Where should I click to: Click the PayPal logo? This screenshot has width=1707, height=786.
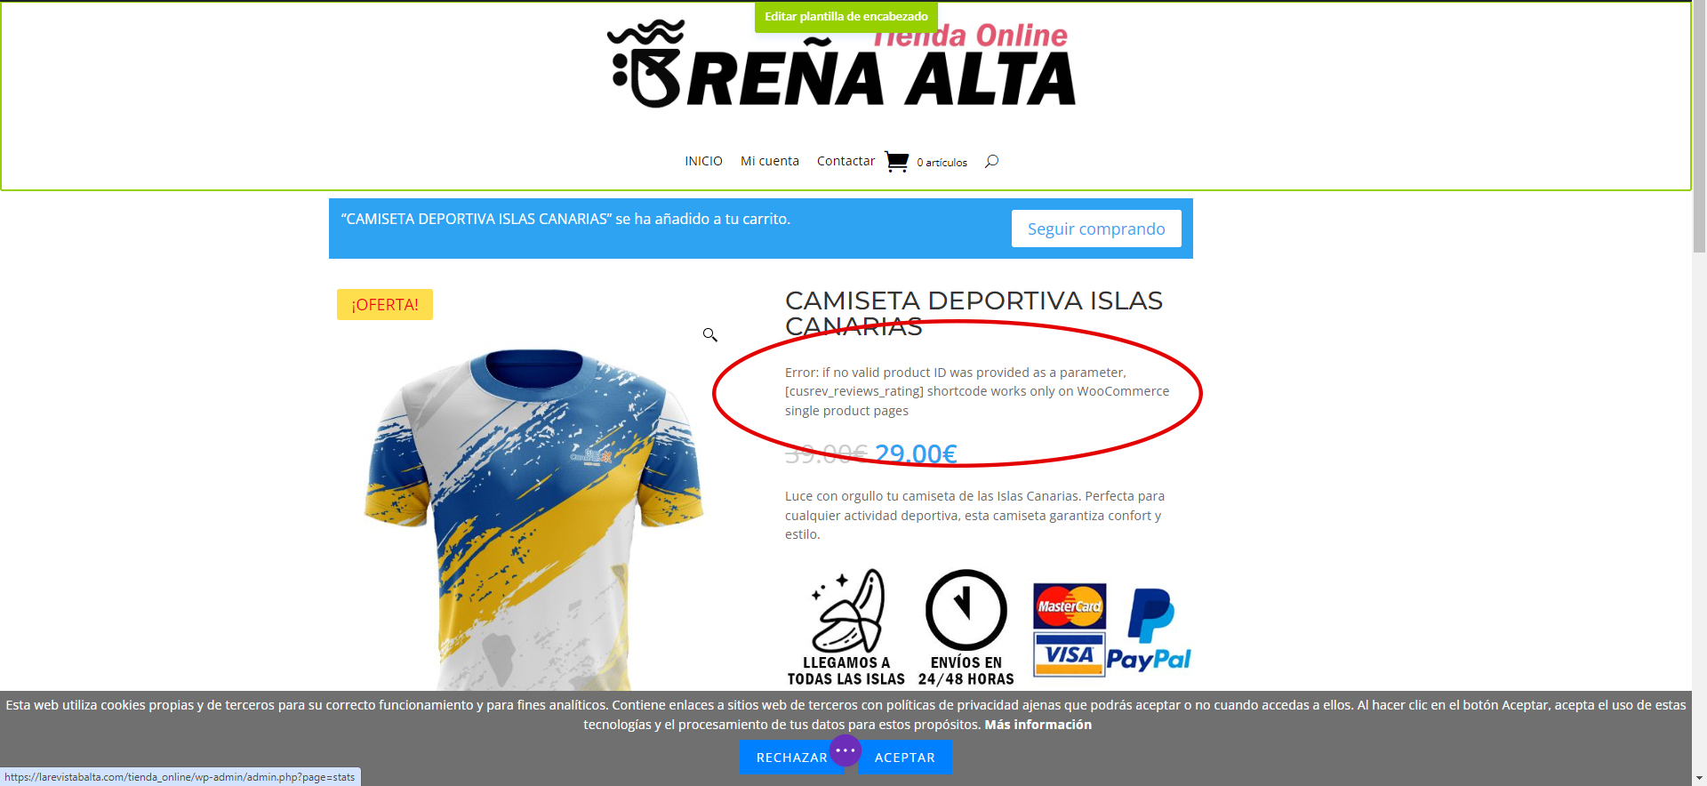tap(1149, 630)
